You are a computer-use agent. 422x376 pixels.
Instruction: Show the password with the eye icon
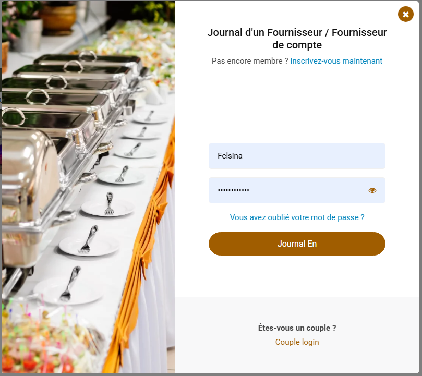coord(372,190)
